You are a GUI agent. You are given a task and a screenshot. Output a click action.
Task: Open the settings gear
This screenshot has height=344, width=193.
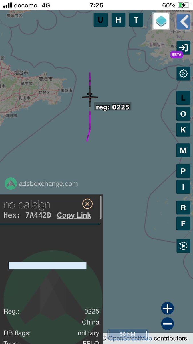183,74
